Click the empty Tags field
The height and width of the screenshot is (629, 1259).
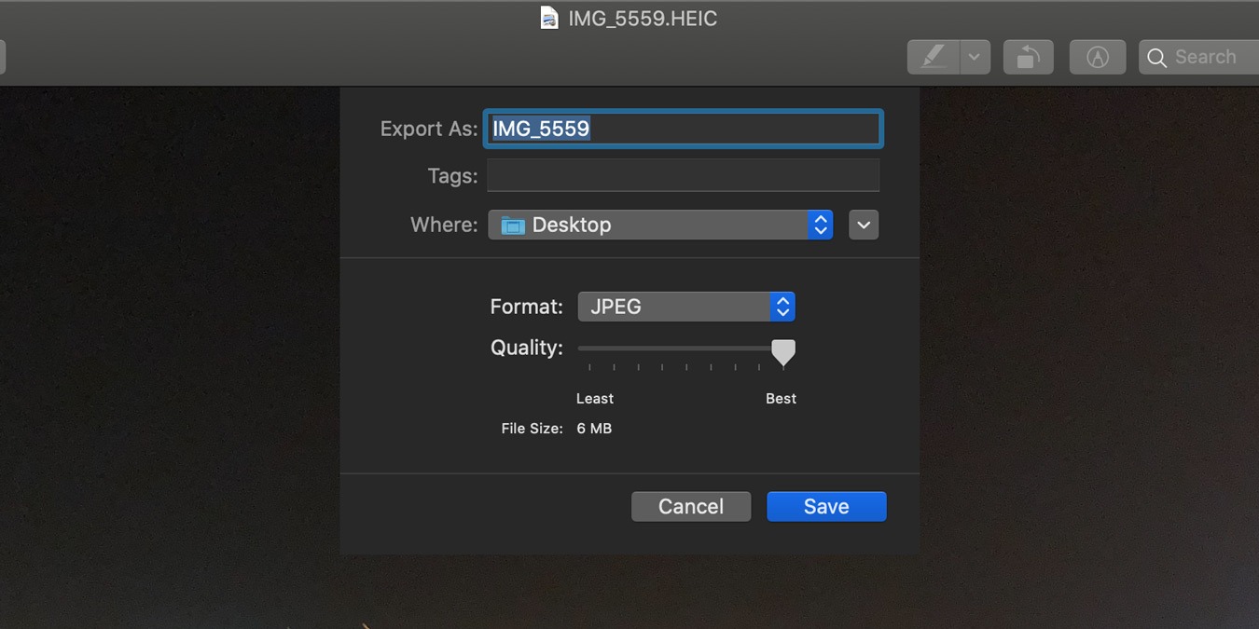tap(683, 175)
